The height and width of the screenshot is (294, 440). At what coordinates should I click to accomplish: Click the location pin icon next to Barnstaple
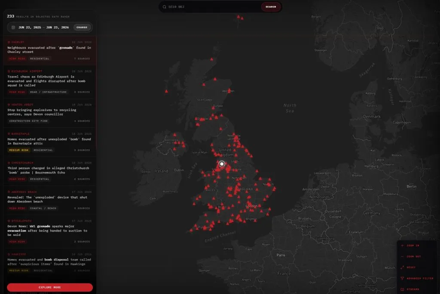tap(9, 134)
